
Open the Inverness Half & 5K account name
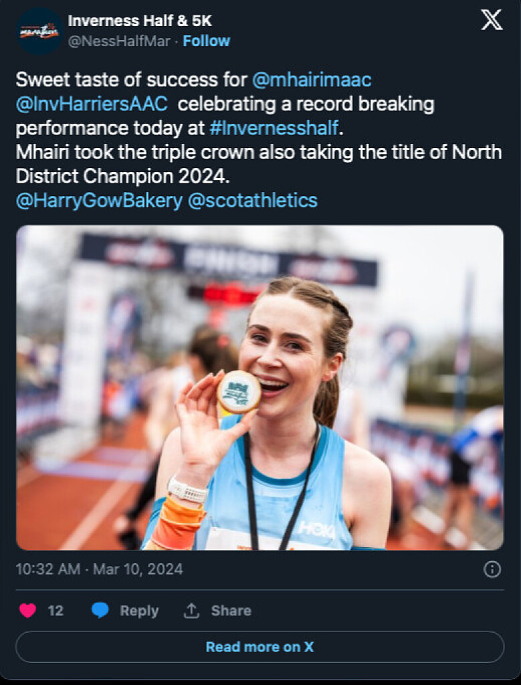pos(140,21)
